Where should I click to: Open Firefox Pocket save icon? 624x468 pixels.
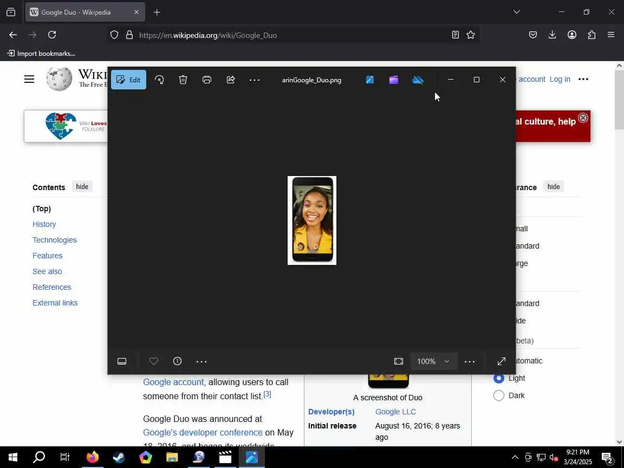click(x=533, y=35)
